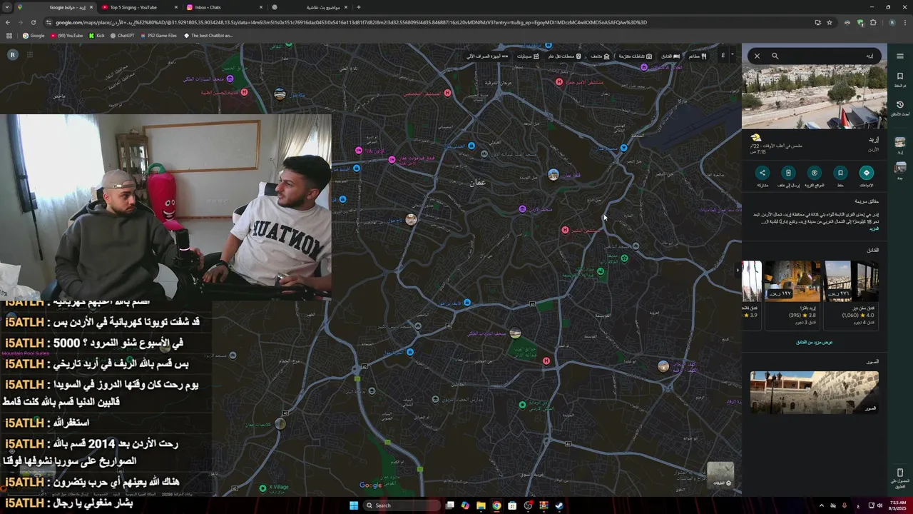Select the Transit stations category chip
The width and height of the screenshot is (913, 514).
(x=563, y=56)
